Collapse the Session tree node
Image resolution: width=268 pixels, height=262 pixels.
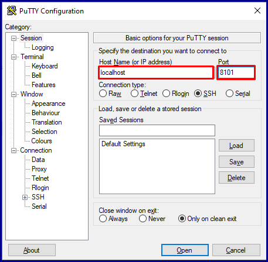click(13, 38)
